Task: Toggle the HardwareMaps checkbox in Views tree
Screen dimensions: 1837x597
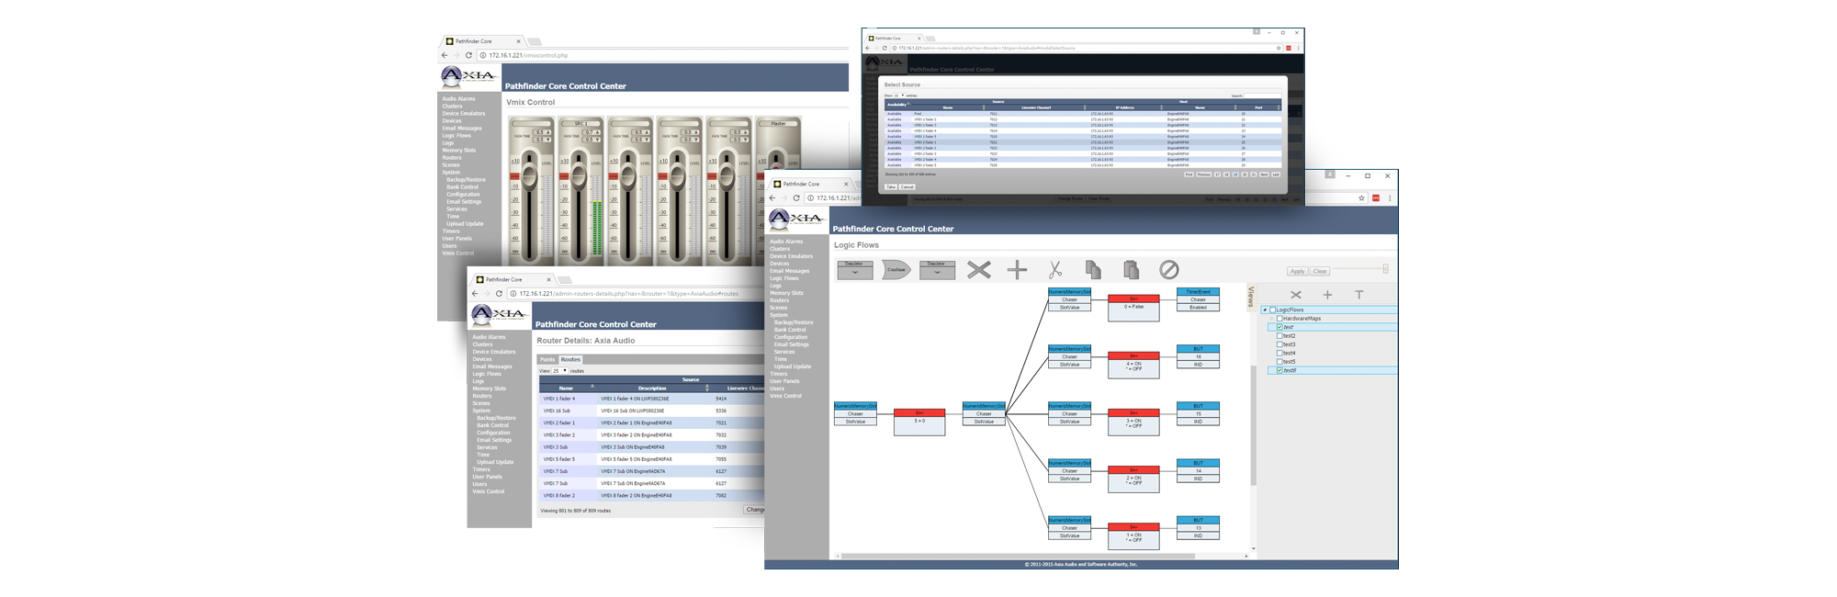Action: pyautogui.click(x=1279, y=319)
